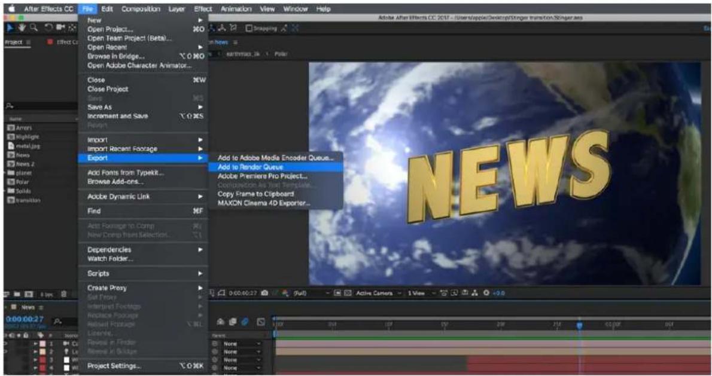Click the new folder icon in Project panel
712x376 pixels.
click(x=17, y=294)
